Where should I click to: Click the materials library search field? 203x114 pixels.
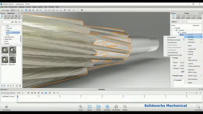[x=6, y=22]
